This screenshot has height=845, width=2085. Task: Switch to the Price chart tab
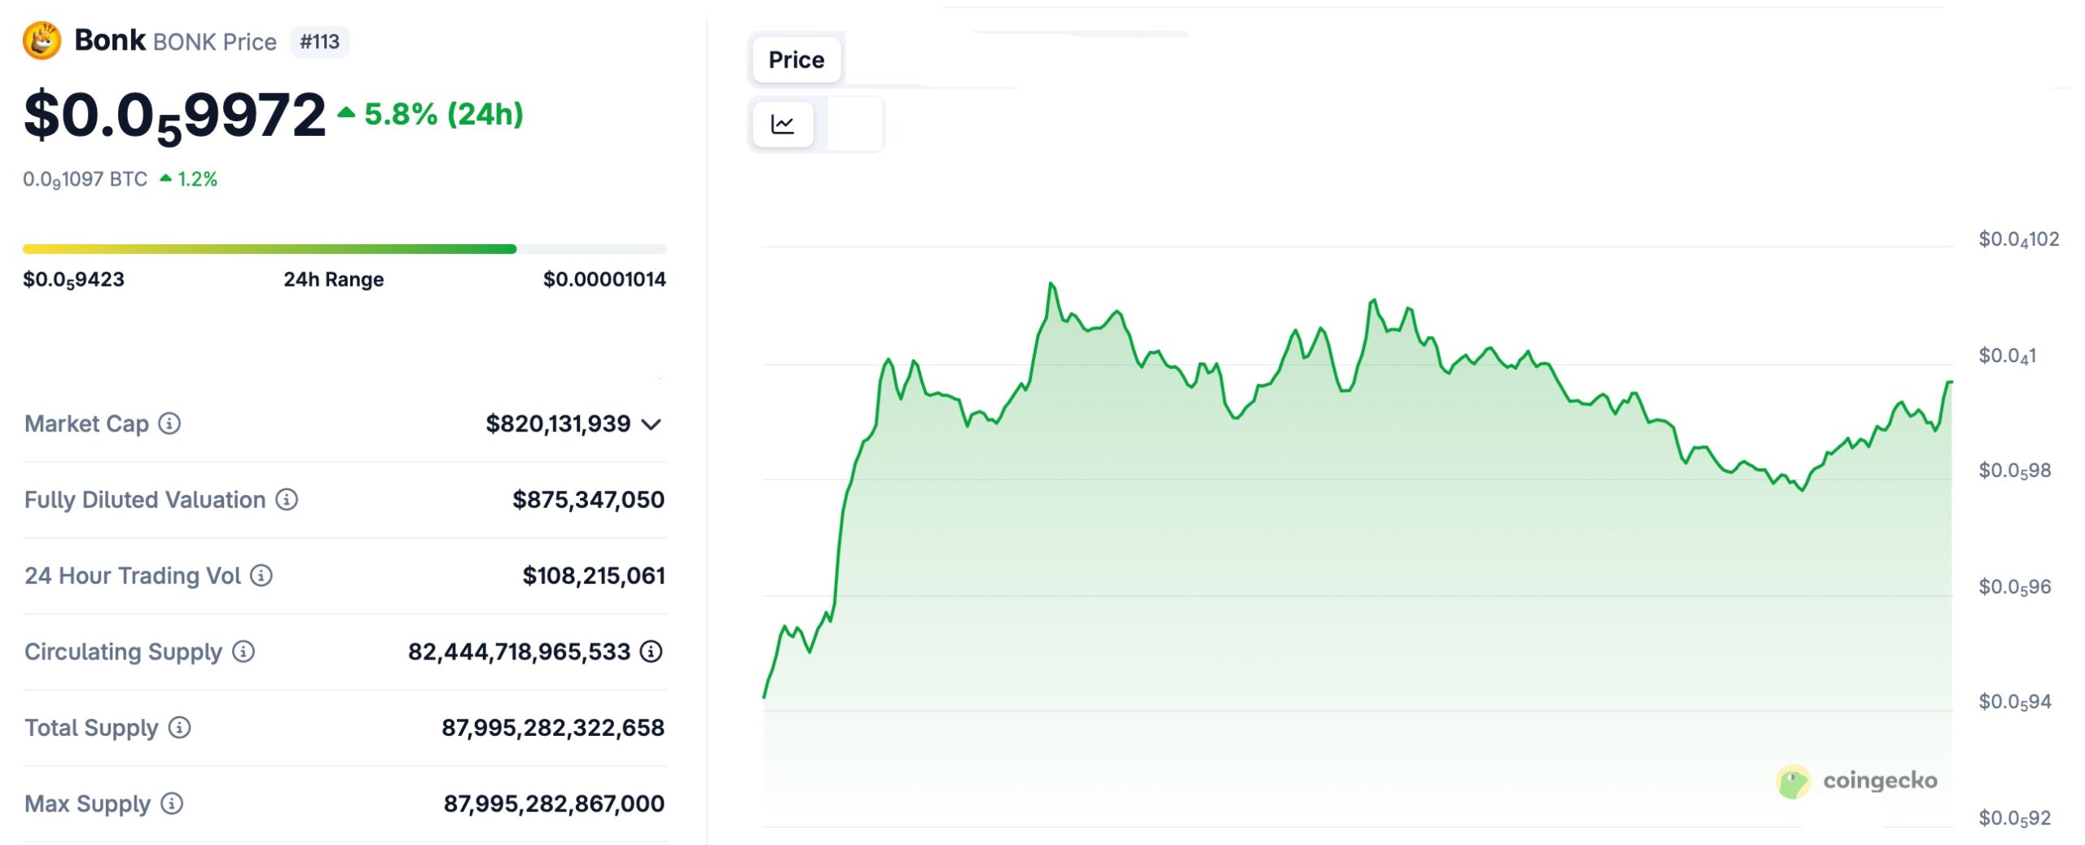[795, 59]
